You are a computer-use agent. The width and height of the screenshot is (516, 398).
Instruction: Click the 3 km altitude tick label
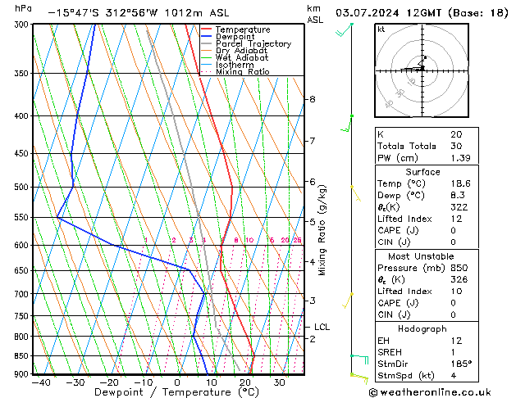[x=313, y=301]
